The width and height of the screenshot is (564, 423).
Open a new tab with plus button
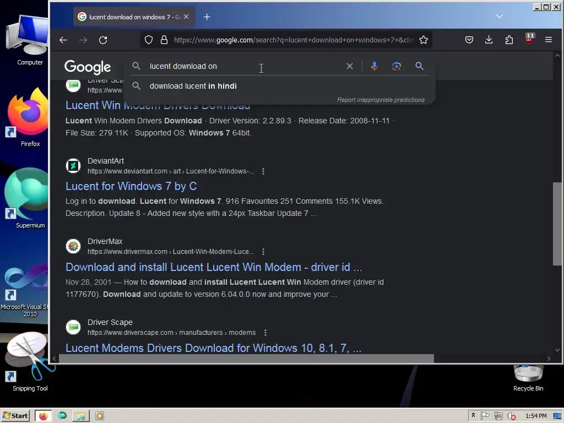click(x=207, y=17)
